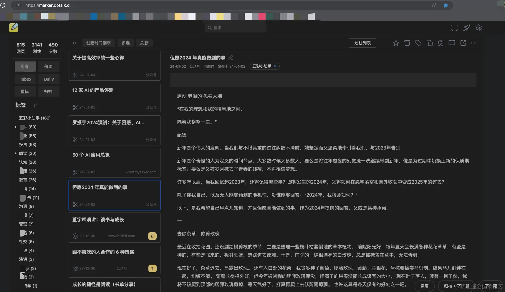Switch to Inbox filter

point(26,79)
